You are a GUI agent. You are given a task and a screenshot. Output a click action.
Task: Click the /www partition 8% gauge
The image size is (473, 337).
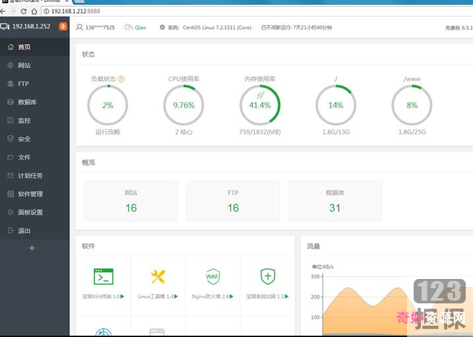coord(412,106)
